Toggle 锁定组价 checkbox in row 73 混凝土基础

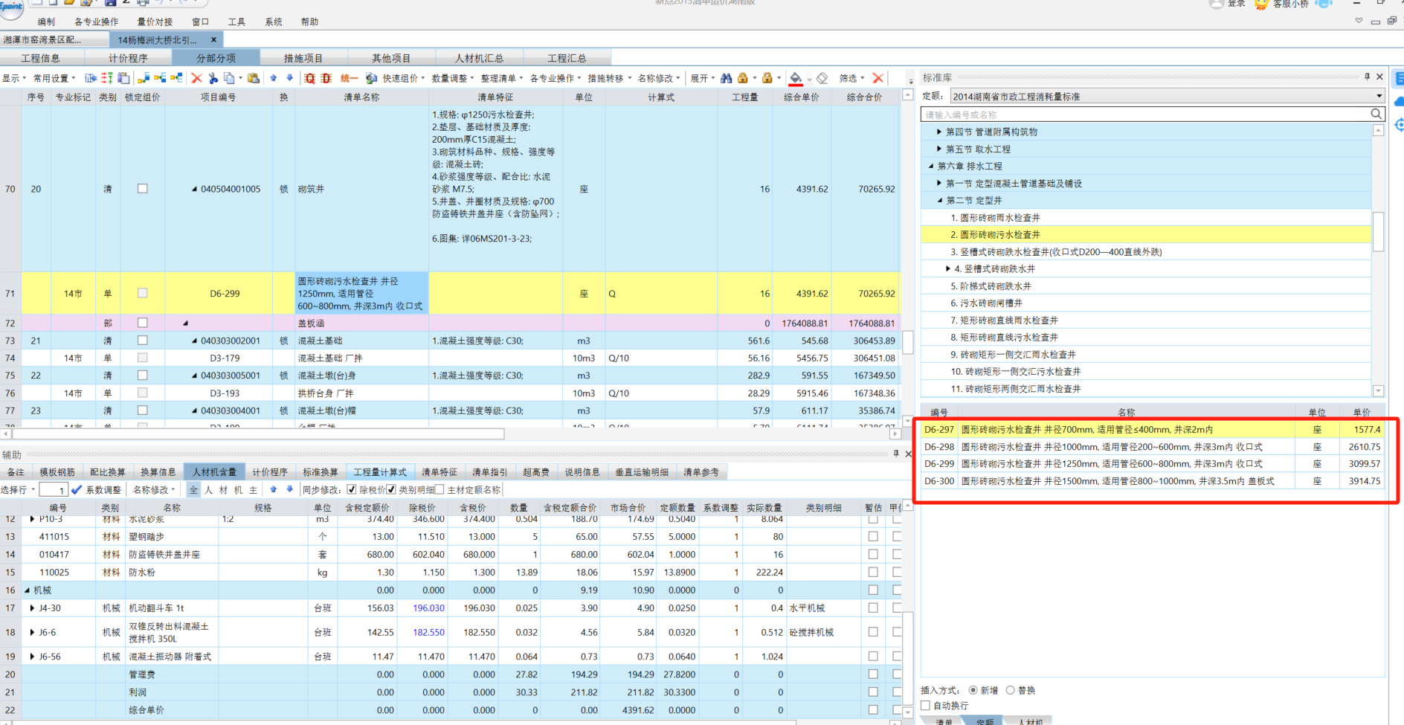click(x=143, y=341)
